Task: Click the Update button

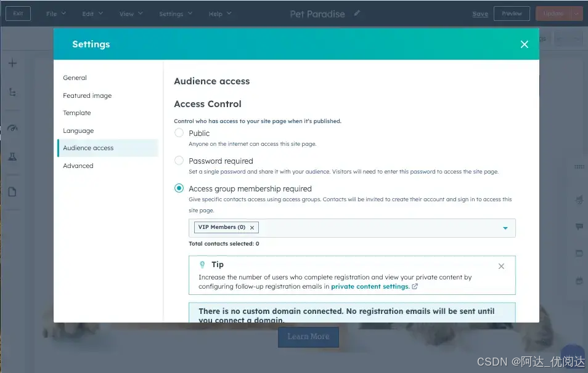Action: pos(553,14)
